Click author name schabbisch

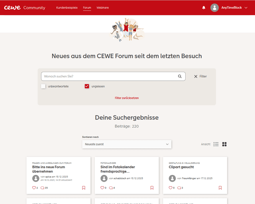[x=120, y=178]
